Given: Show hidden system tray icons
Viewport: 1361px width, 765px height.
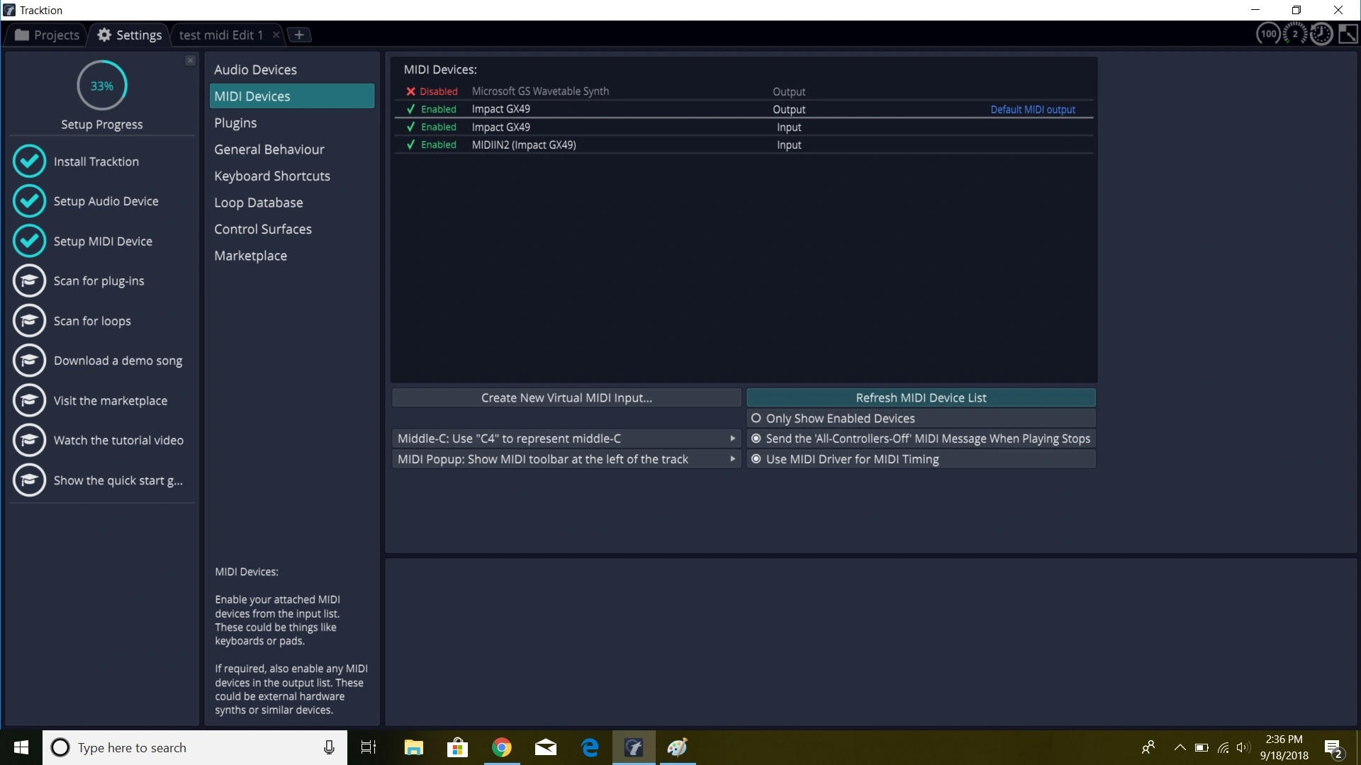Looking at the screenshot, I should [1180, 747].
